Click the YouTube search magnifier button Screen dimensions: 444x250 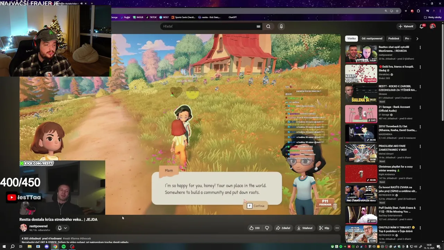(268, 26)
